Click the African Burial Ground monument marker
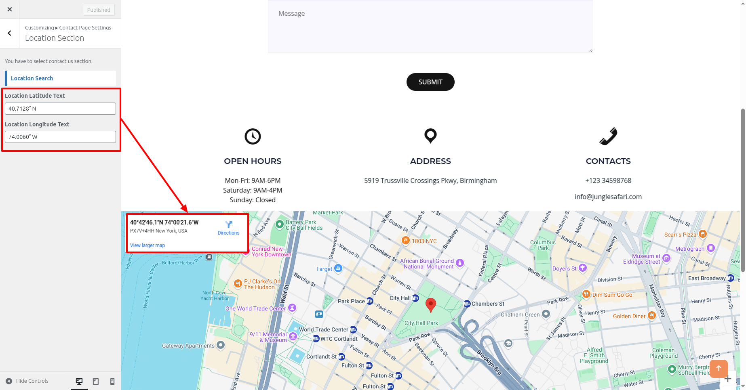Viewport: 746px width, 390px height. 460,263
